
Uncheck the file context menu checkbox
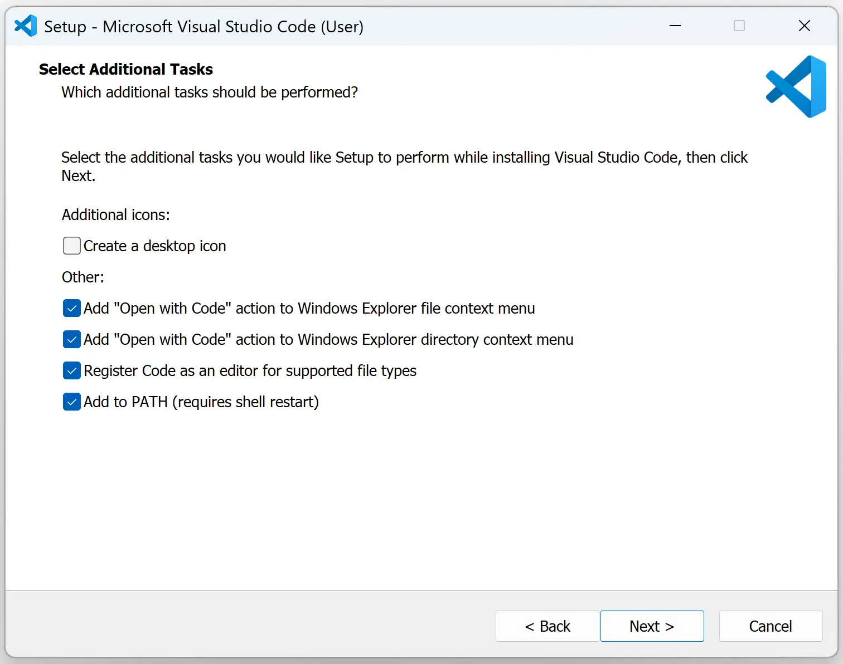pyautogui.click(x=72, y=308)
